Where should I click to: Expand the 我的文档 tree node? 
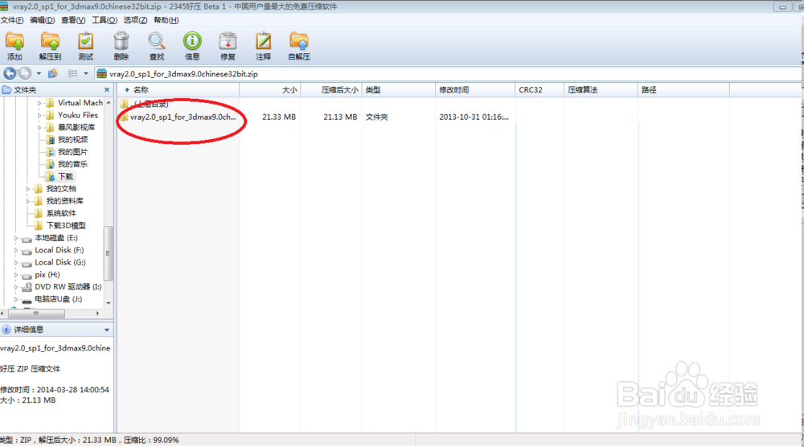27,189
